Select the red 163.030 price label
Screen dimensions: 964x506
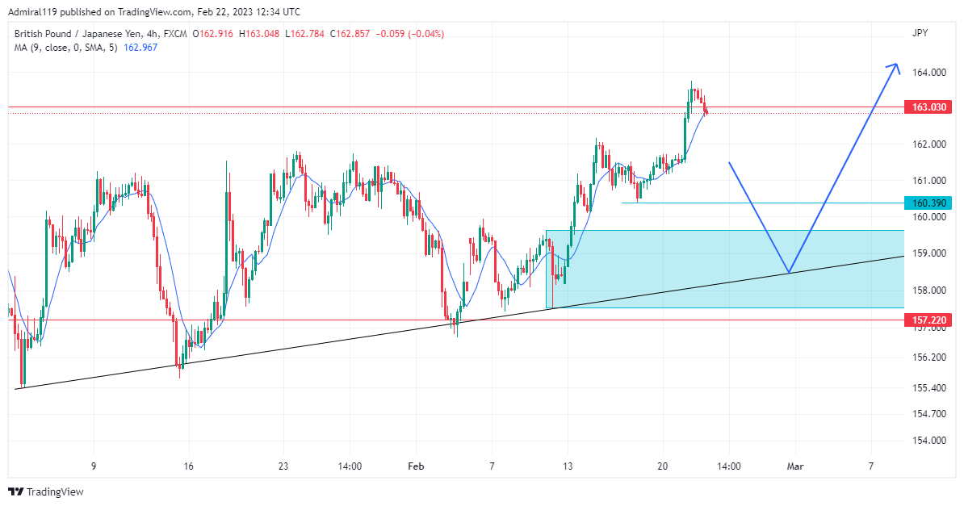pyautogui.click(x=929, y=107)
